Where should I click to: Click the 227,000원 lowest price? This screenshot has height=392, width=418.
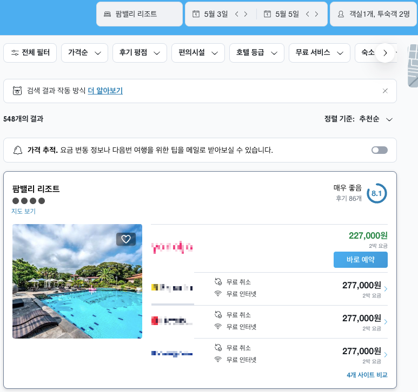368,235
